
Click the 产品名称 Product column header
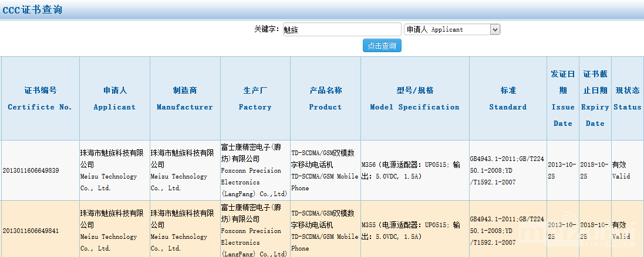(326, 98)
